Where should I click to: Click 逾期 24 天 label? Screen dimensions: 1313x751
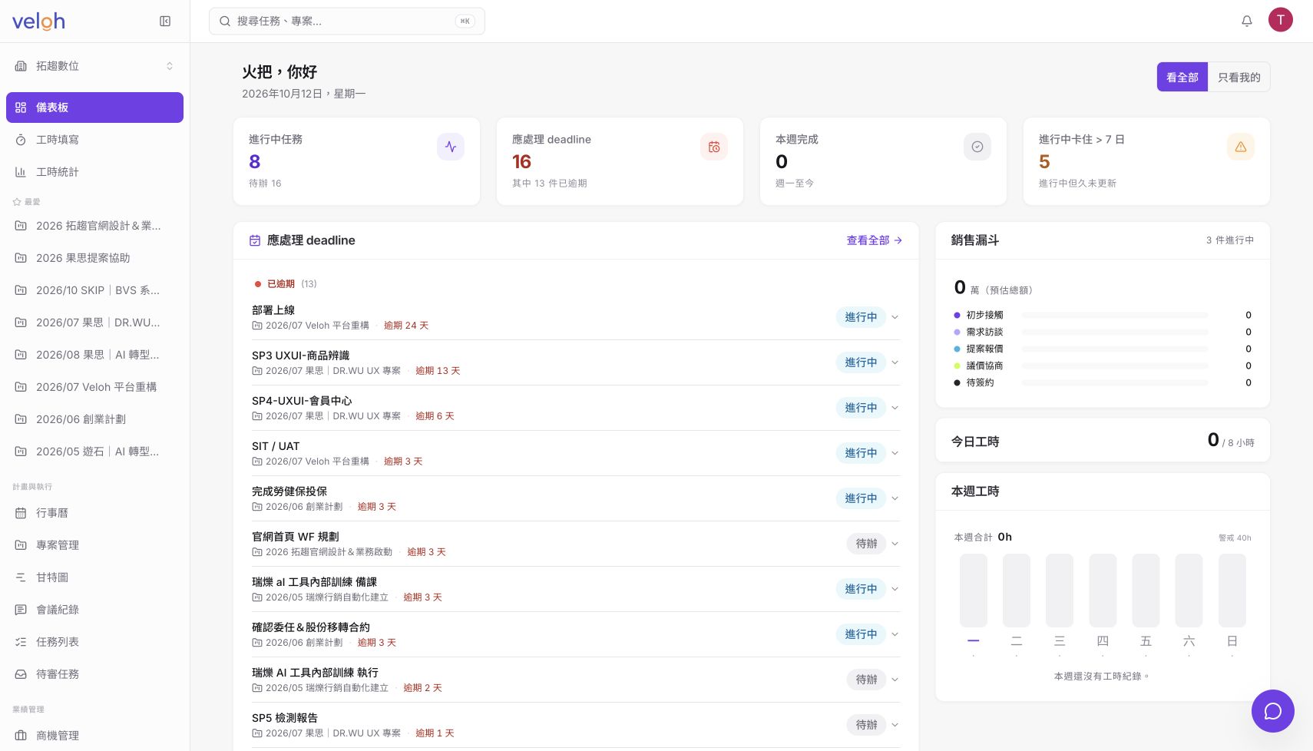coord(406,326)
